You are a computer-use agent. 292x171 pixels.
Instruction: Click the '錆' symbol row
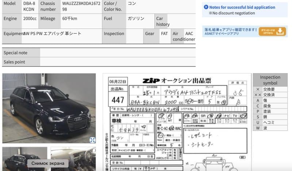[270, 117]
